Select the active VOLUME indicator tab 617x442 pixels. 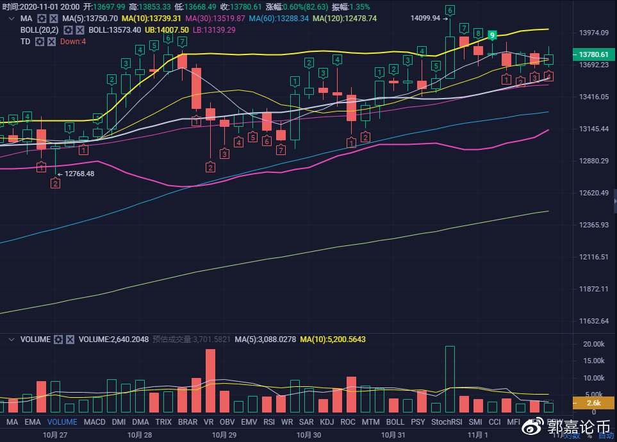[62, 422]
